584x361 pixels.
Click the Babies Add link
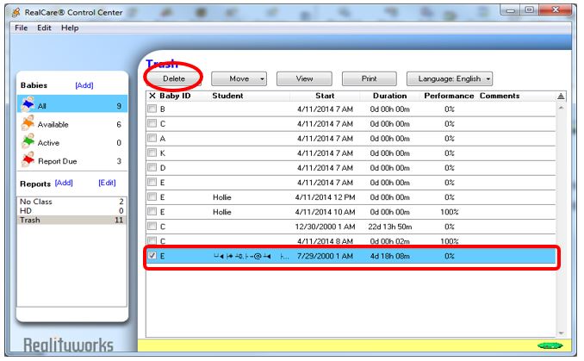pyautogui.click(x=84, y=85)
